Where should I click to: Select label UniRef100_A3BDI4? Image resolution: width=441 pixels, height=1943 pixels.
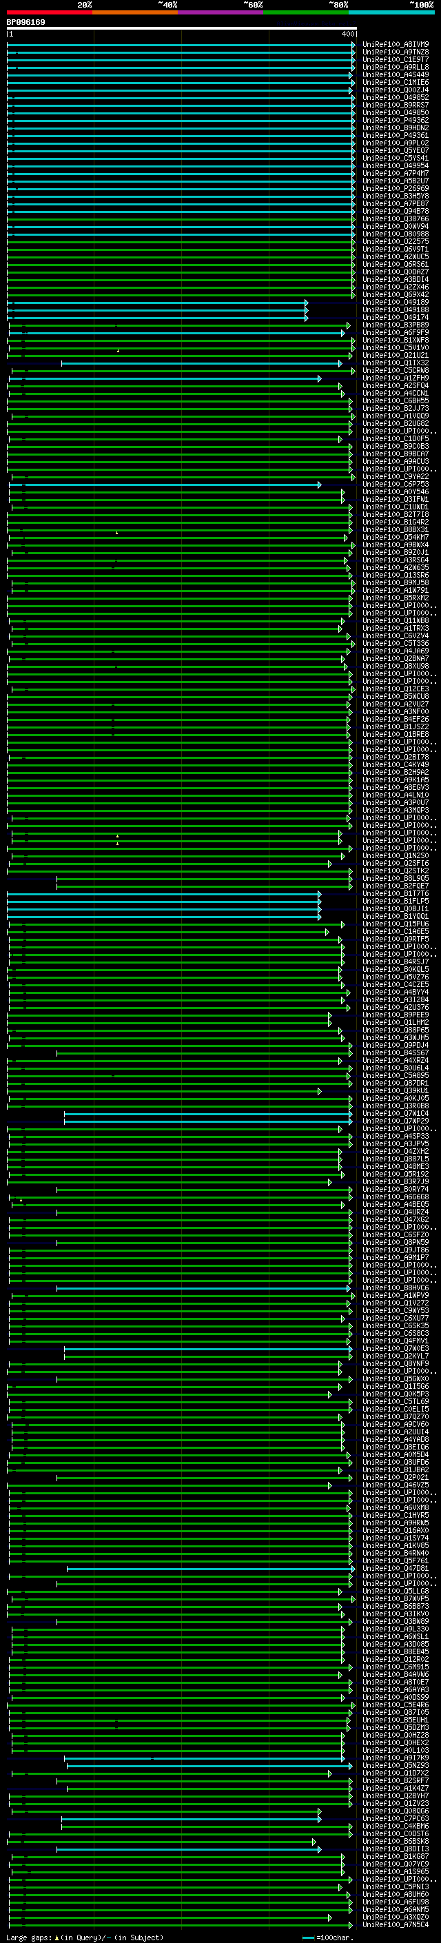point(396,280)
